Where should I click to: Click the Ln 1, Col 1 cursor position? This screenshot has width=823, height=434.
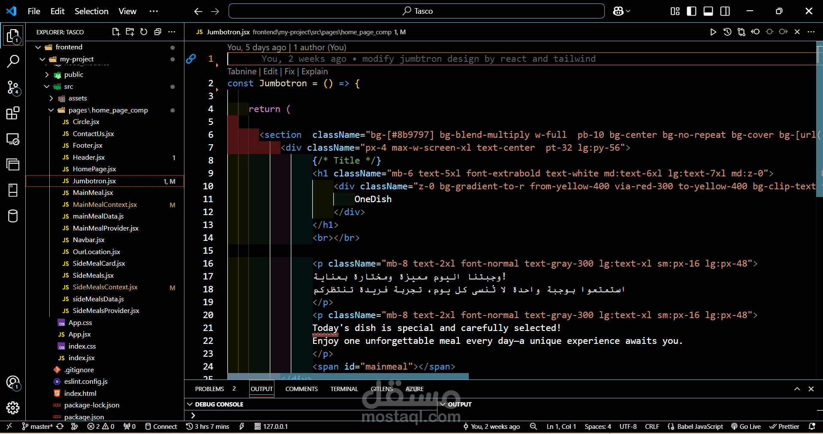[x=561, y=426]
